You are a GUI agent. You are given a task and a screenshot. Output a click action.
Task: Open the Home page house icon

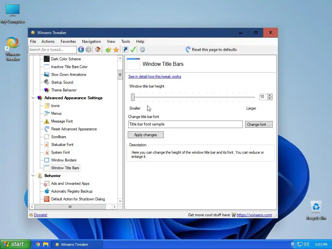point(98,50)
